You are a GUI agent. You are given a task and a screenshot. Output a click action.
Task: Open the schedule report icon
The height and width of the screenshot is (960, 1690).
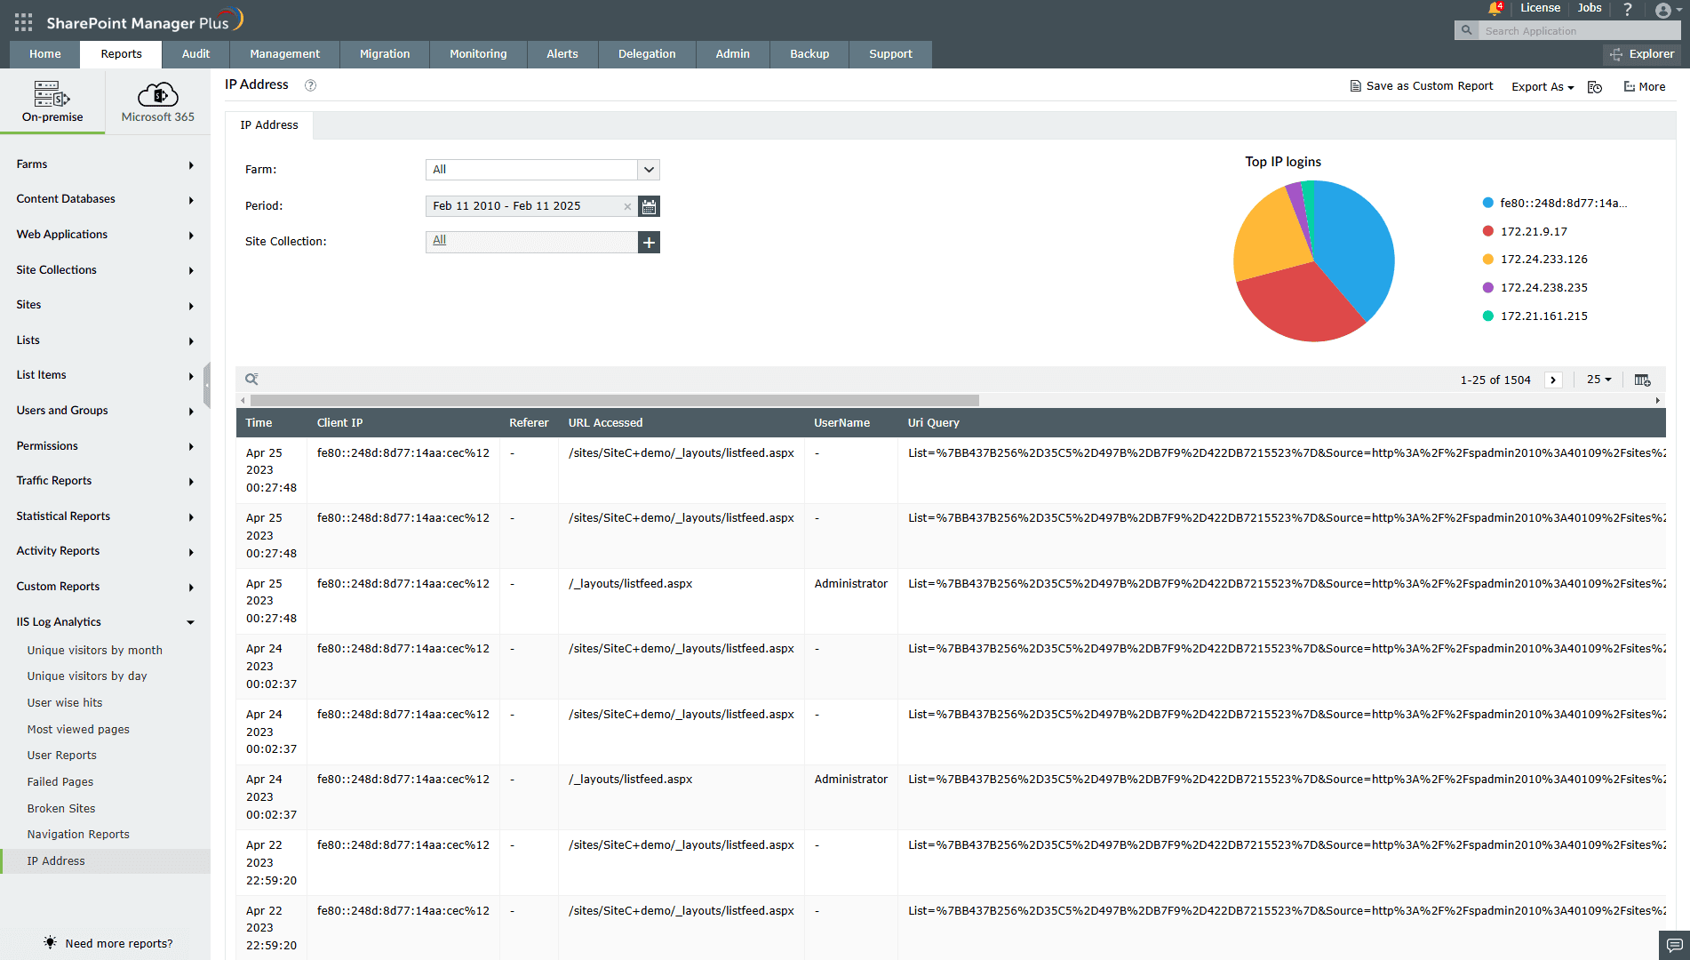(1595, 87)
